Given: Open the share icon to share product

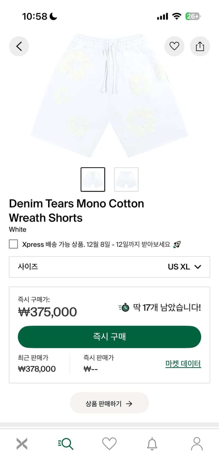Looking at the screenshot, I should point(200,46).
